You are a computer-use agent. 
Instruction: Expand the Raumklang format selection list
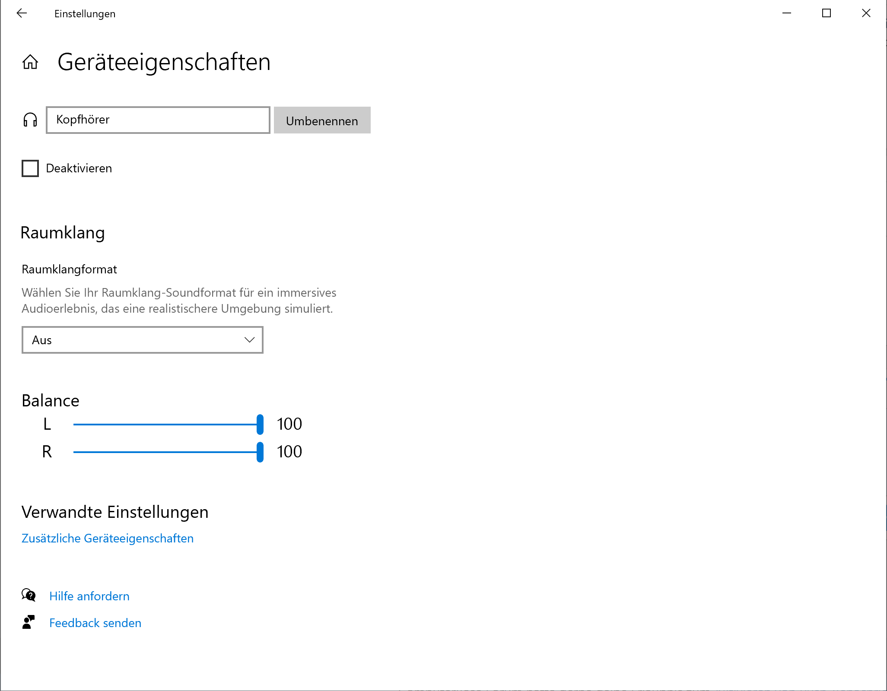[x=143, y=340]
